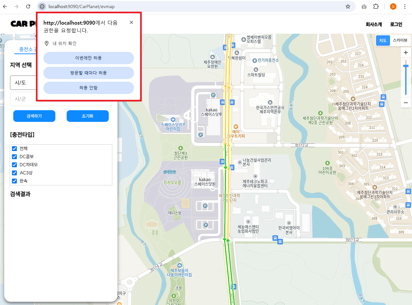Image resolution: width=412 pixels, height=305 pixels.
Task: Click the 106호 어린이공원 park icon
Action: tap(328, 163)
